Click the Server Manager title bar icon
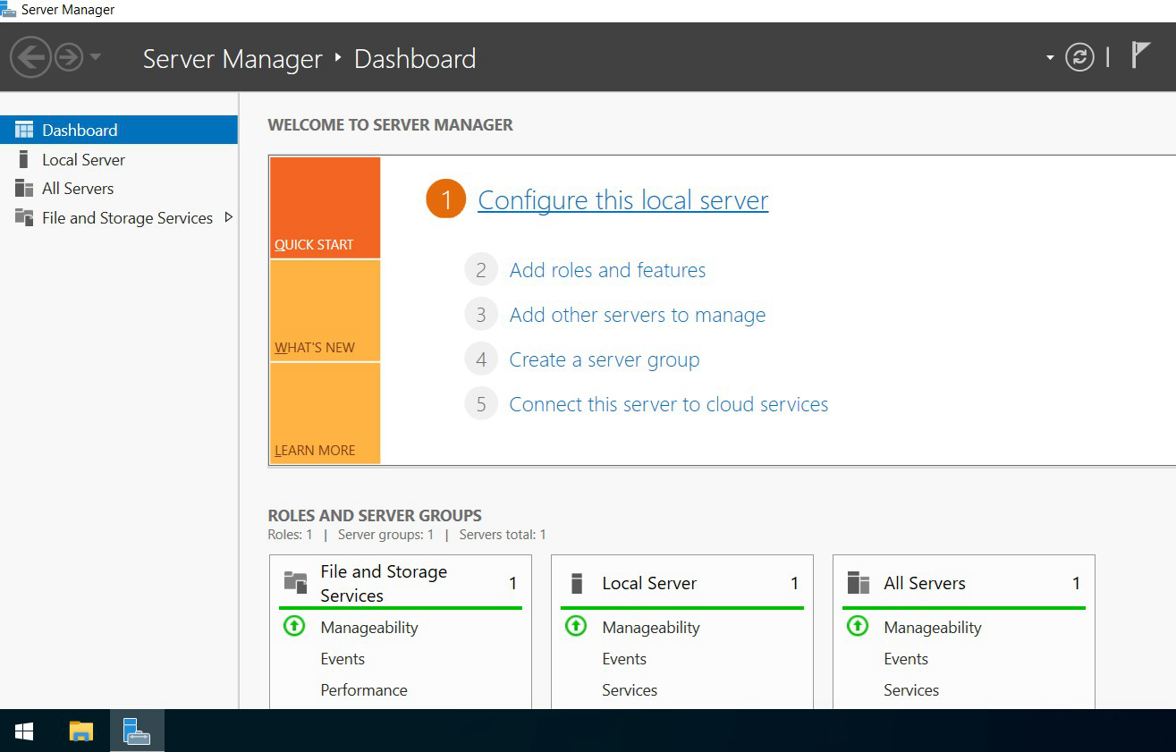This screenshot has height=752, width=1176. [8, 10]
